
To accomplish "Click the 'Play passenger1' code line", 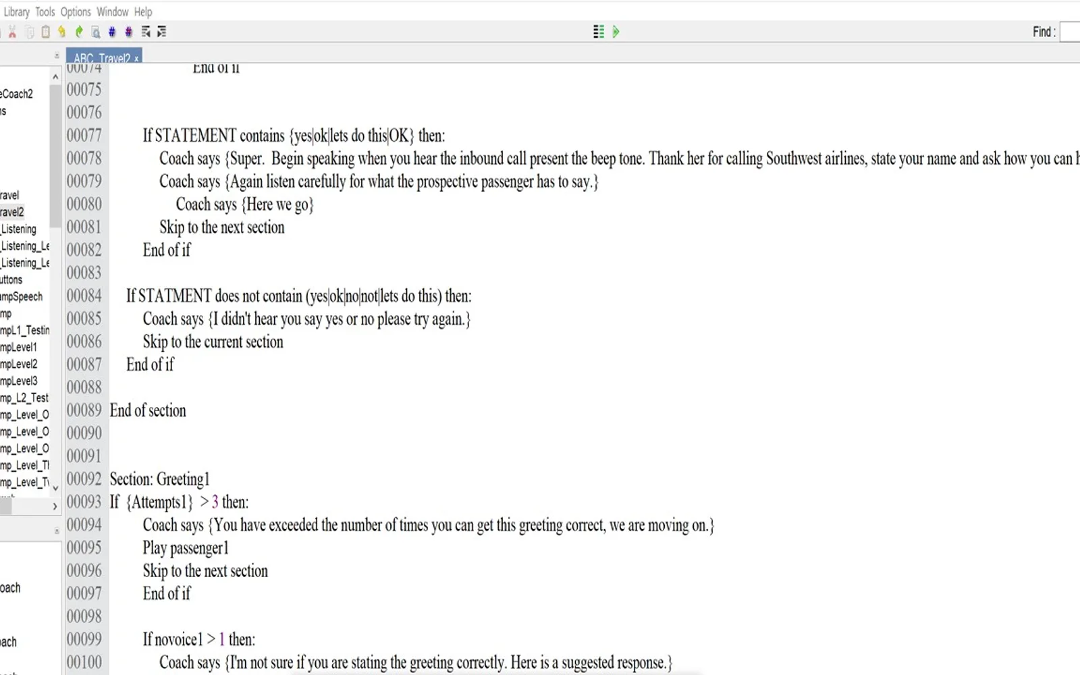I will [x=186, y=548].
